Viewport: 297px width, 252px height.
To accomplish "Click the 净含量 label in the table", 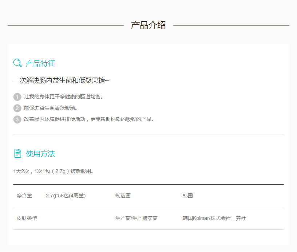I will (x=24, y=196).
